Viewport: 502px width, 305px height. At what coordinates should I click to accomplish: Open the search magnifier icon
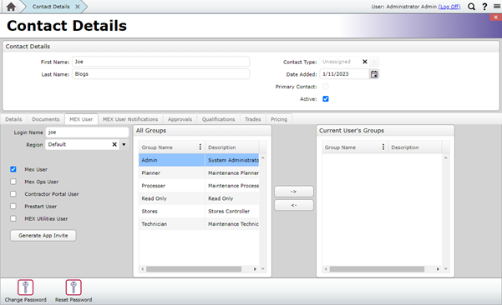coord(471,7)
